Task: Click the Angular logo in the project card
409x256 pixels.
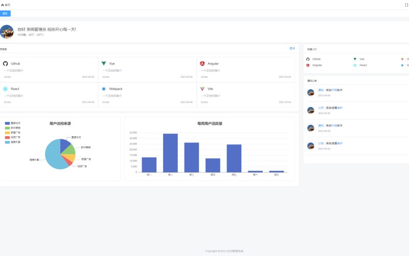Action: [202, 63]
